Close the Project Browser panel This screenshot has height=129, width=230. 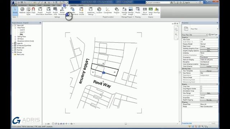coord(40,23)
